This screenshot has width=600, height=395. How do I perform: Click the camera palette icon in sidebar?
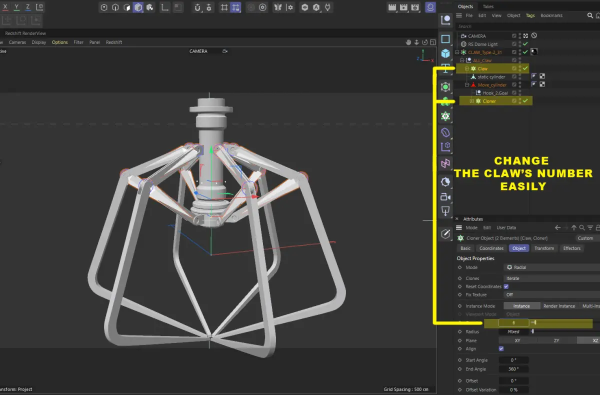[x=445, y=197]
